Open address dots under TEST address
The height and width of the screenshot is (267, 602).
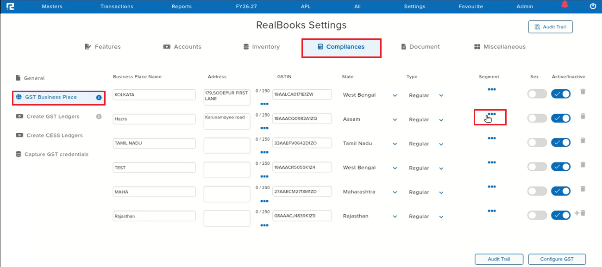click(264, 177)
